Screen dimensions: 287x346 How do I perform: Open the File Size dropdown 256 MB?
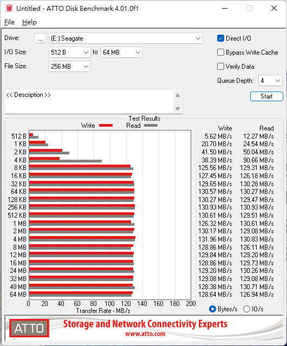[70, 67]
